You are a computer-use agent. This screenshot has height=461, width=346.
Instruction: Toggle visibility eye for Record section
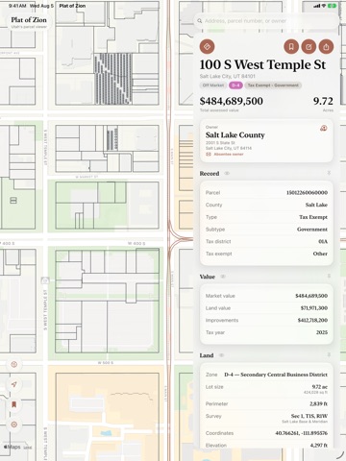click(x=227, y=173)
